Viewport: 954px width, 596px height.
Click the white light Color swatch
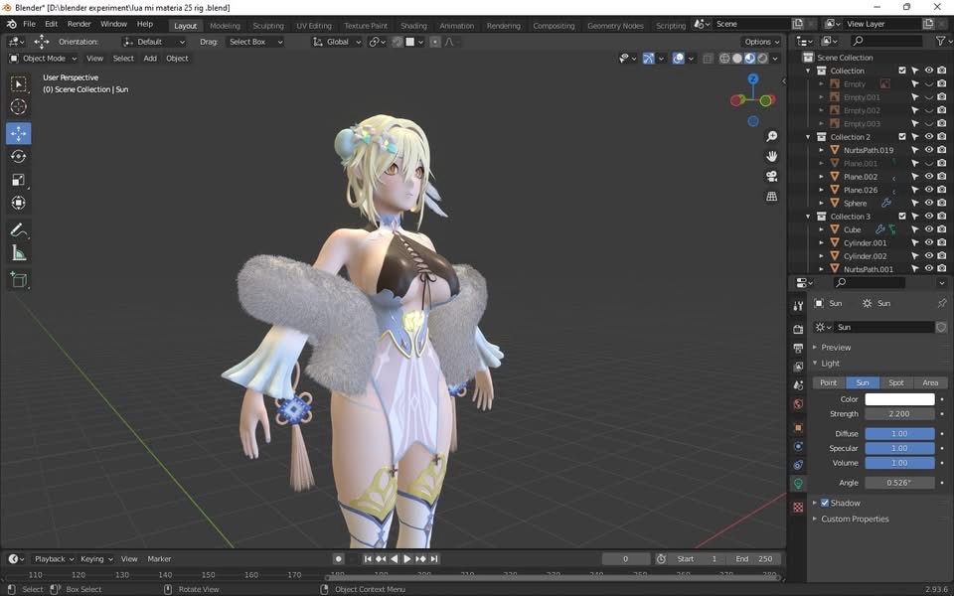(899, 399)
